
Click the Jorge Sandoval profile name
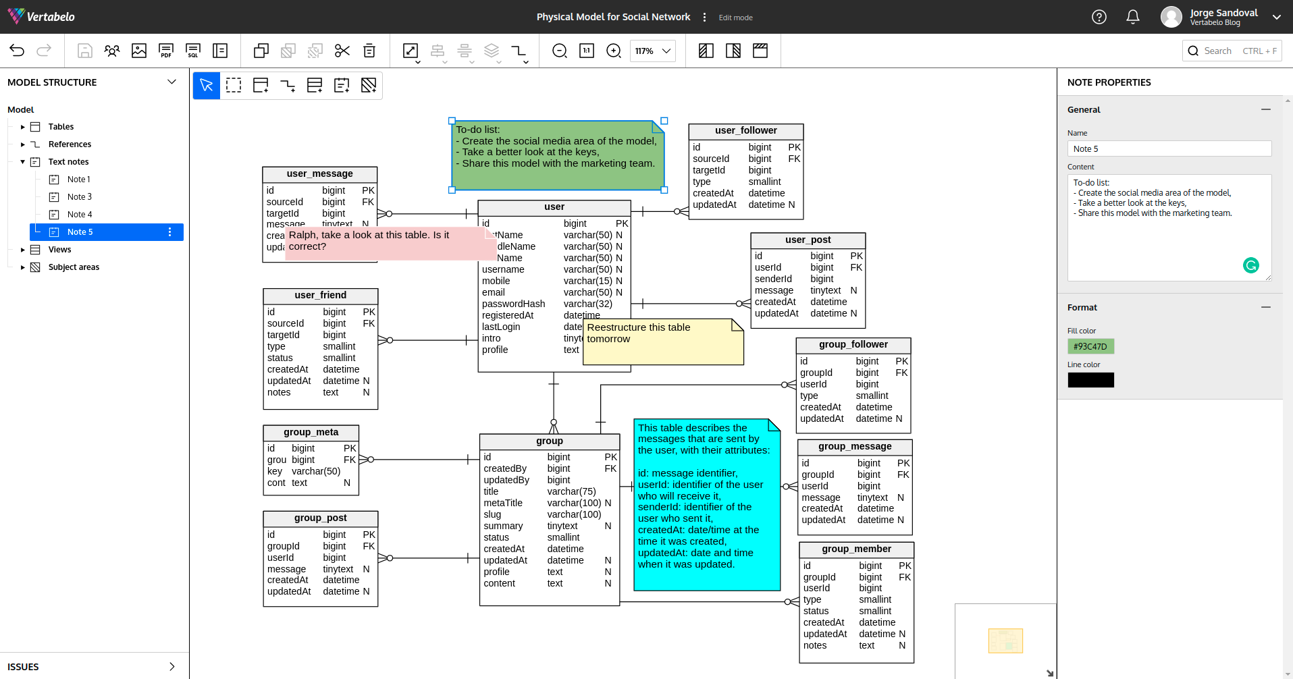[1223, 13]
